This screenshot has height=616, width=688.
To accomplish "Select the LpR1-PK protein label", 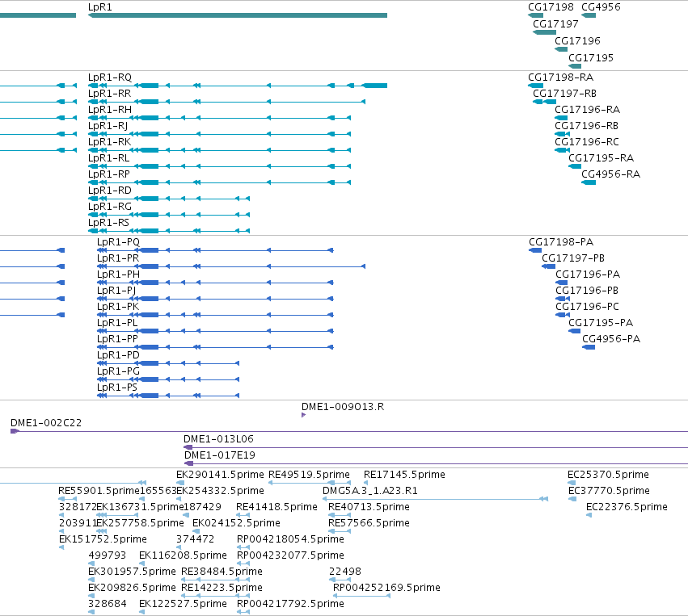I will pos(118,307).
